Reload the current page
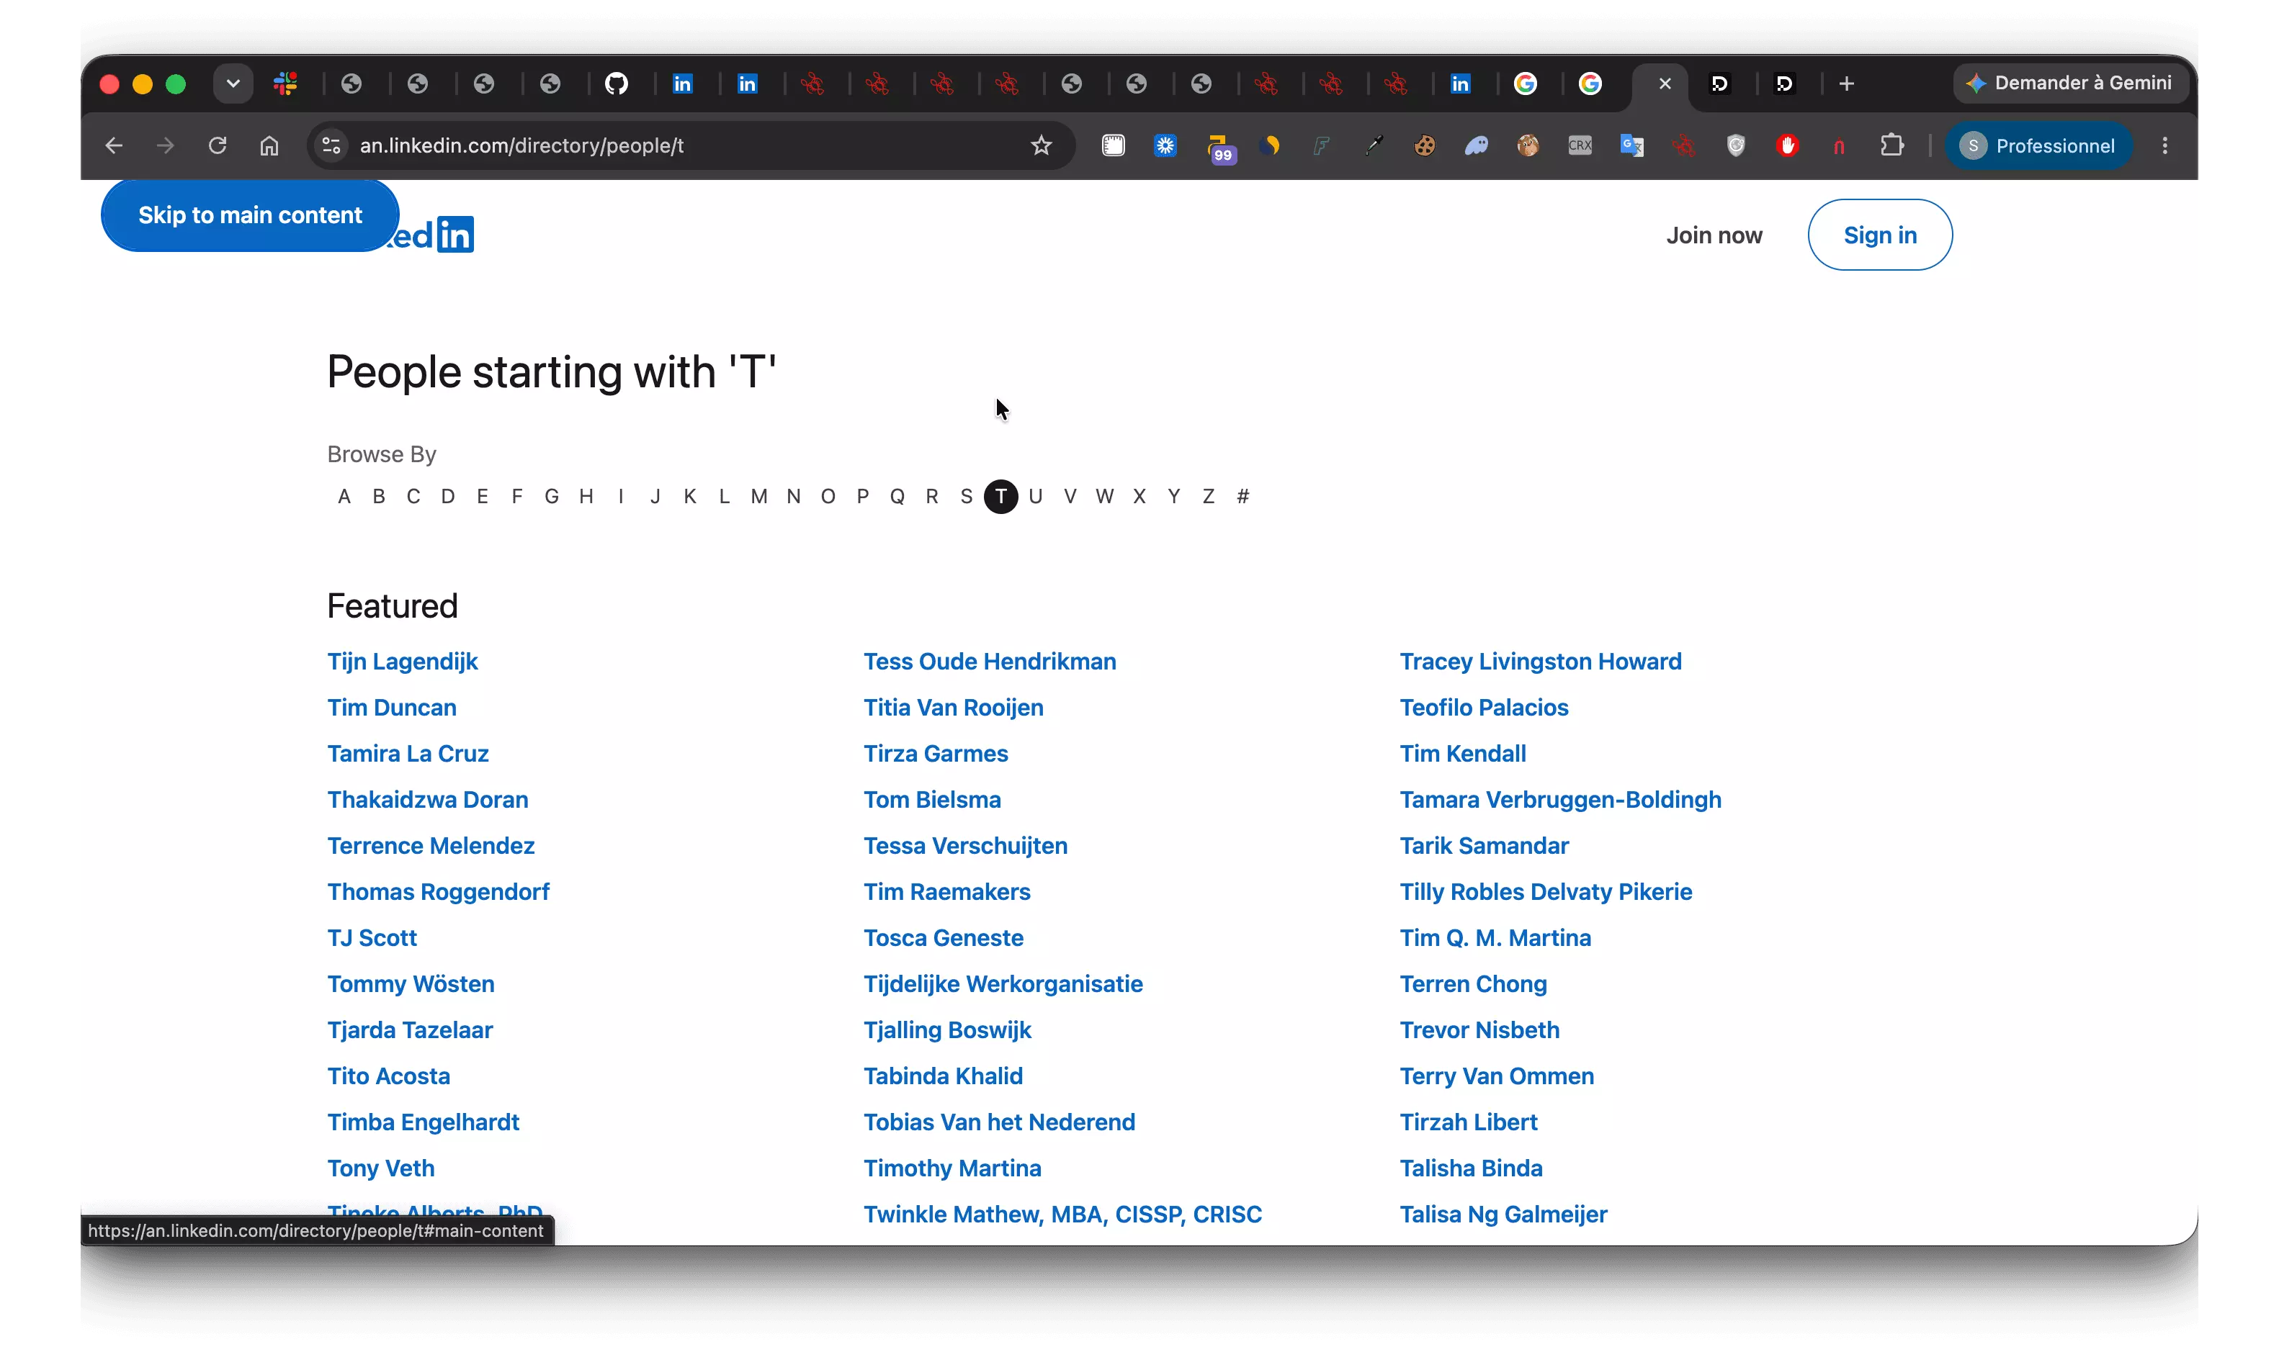This screenshot has width=2279, height=1352. tap(217, 145)
